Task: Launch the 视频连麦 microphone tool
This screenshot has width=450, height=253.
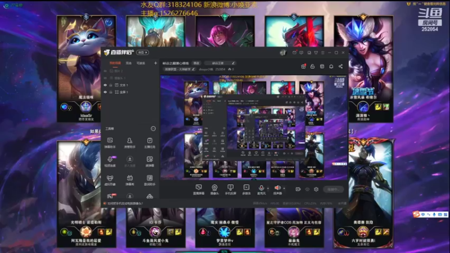Action: 110,161
